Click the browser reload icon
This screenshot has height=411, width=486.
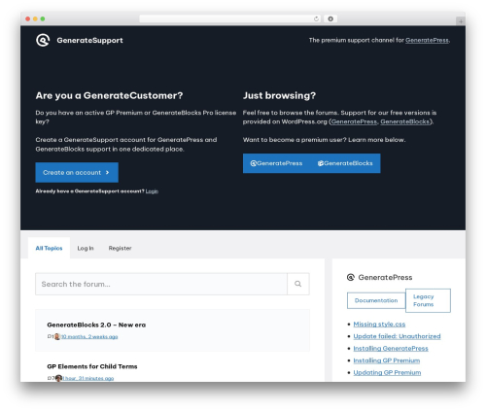316,18
